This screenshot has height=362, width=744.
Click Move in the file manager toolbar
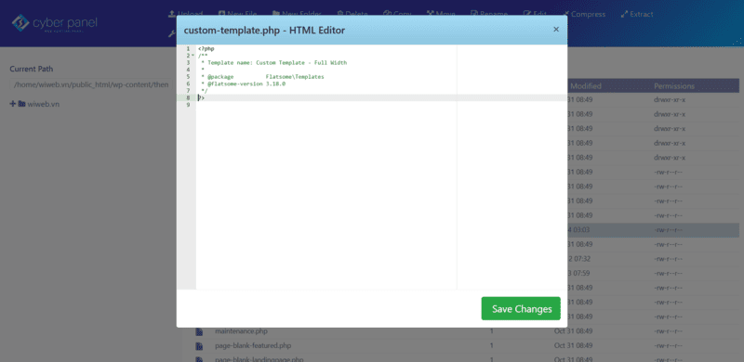[x=441, y=14]
